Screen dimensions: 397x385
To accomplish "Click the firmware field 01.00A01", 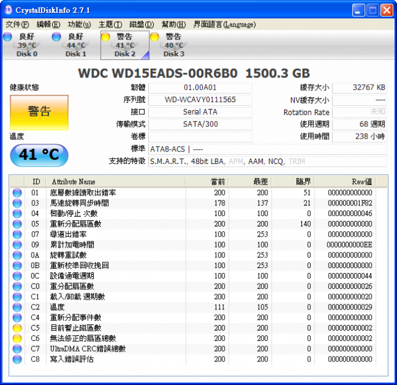I will point(200,88).
